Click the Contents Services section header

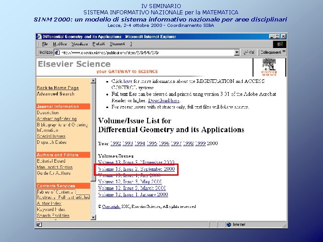coord(63,186)
